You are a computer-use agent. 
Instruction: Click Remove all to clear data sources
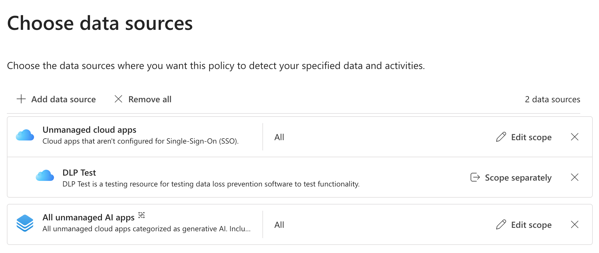pyautogui.click(x=149, y=99)
